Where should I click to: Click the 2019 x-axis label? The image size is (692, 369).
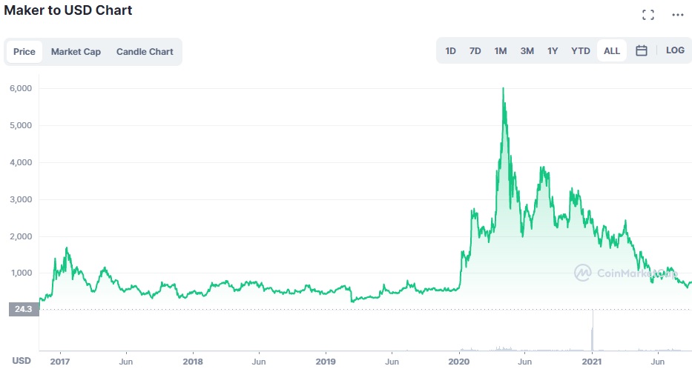click(x=326, y=362)
